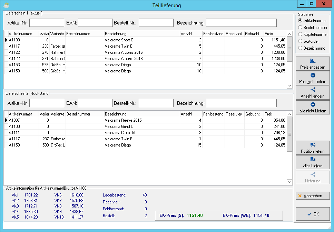Click the Pos. nicht liefern minus icon
This screenshot has width=334, height=232.
click(313, 75)
